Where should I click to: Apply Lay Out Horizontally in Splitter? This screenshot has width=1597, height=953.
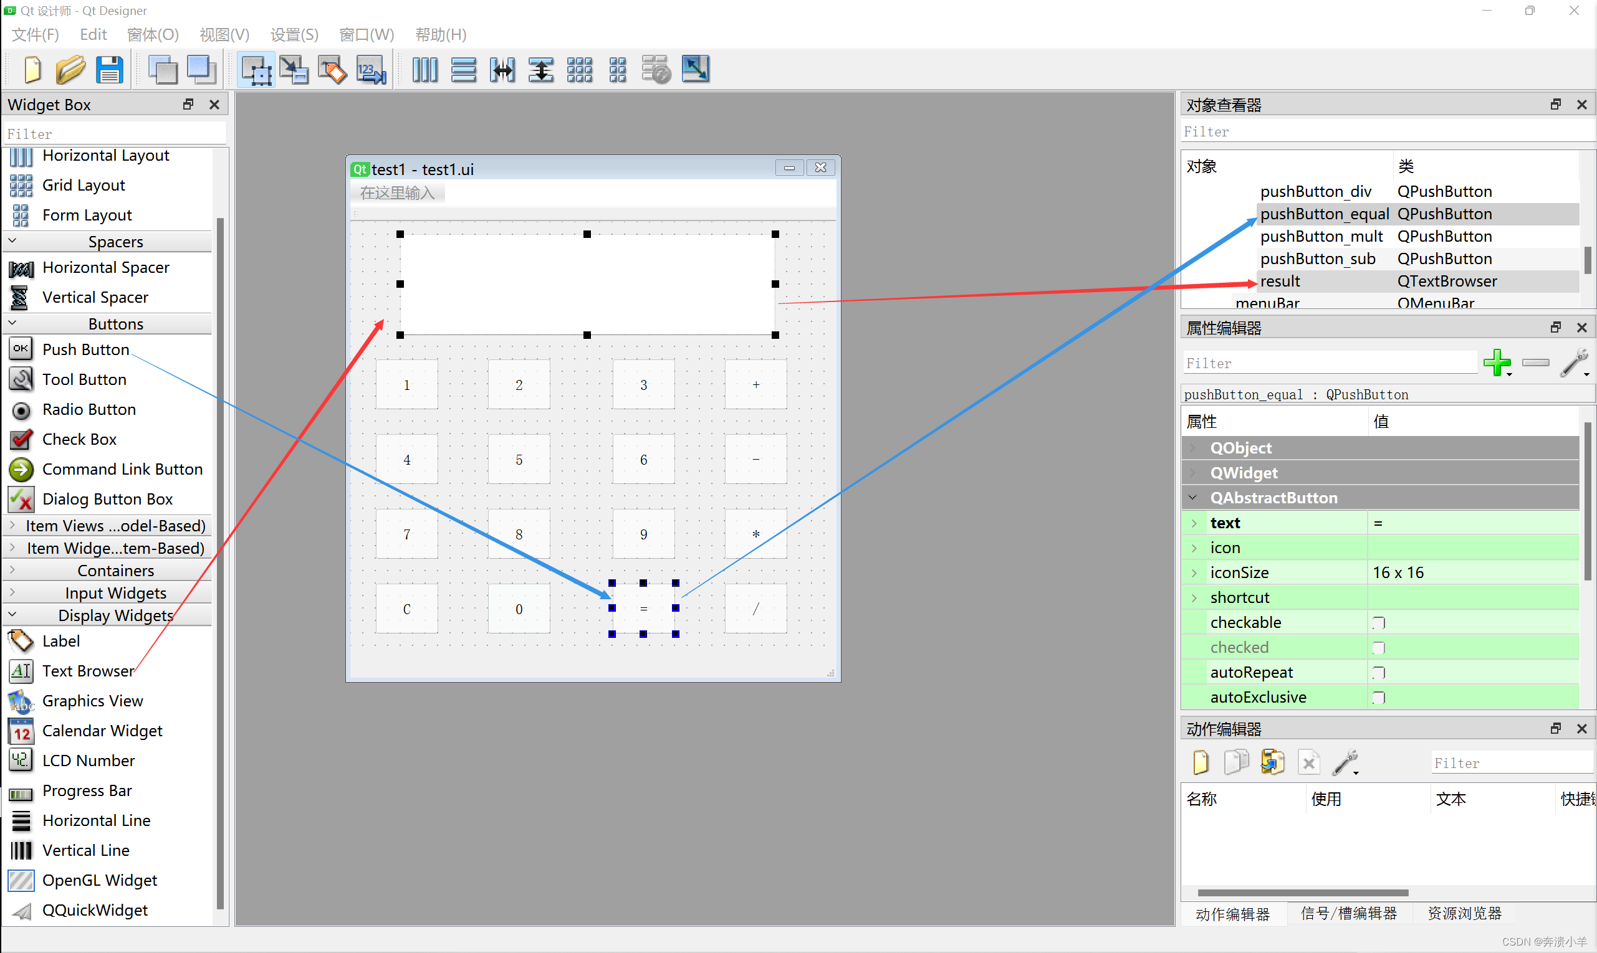[x=502, y=69]
